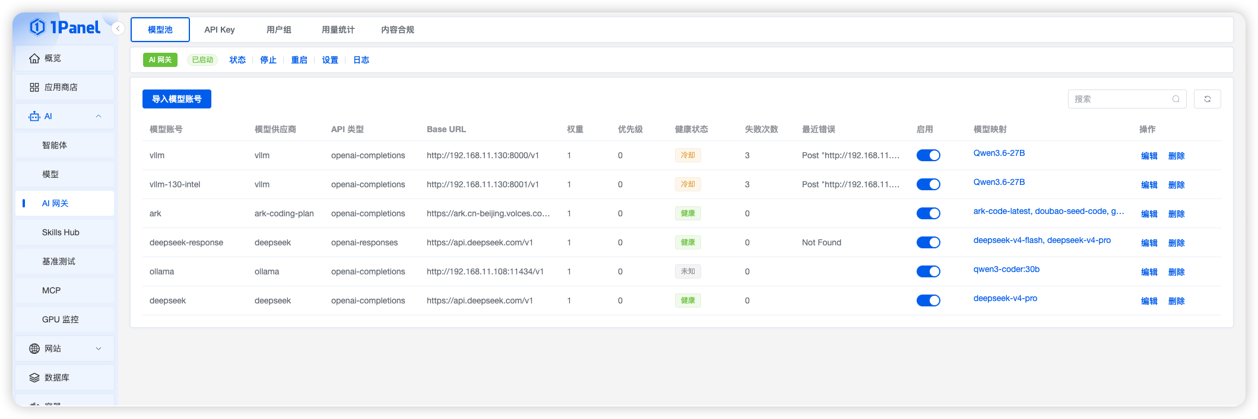Open 应用商店 in the sidebar
1258x419 pixels.
tap(65, 87)
